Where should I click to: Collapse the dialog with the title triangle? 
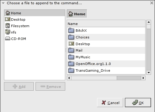[x=3, y=3]
